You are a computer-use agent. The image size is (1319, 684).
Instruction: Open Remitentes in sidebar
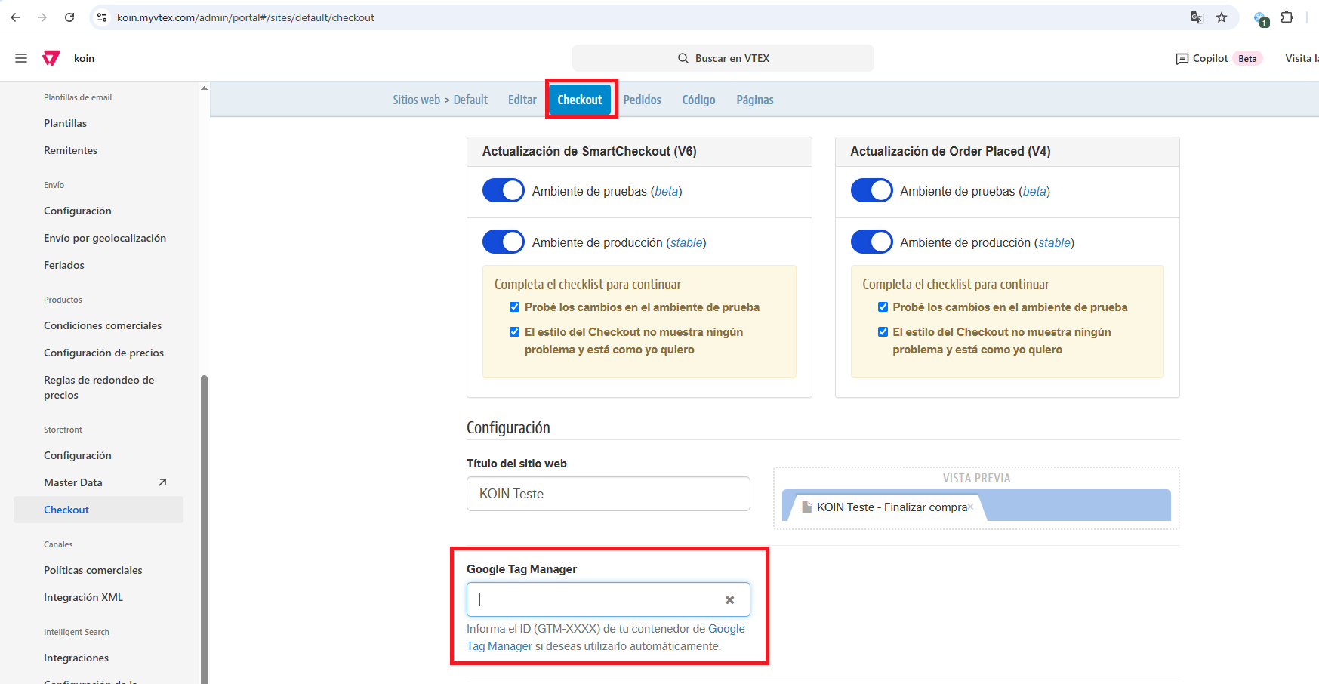pos(70,150)
